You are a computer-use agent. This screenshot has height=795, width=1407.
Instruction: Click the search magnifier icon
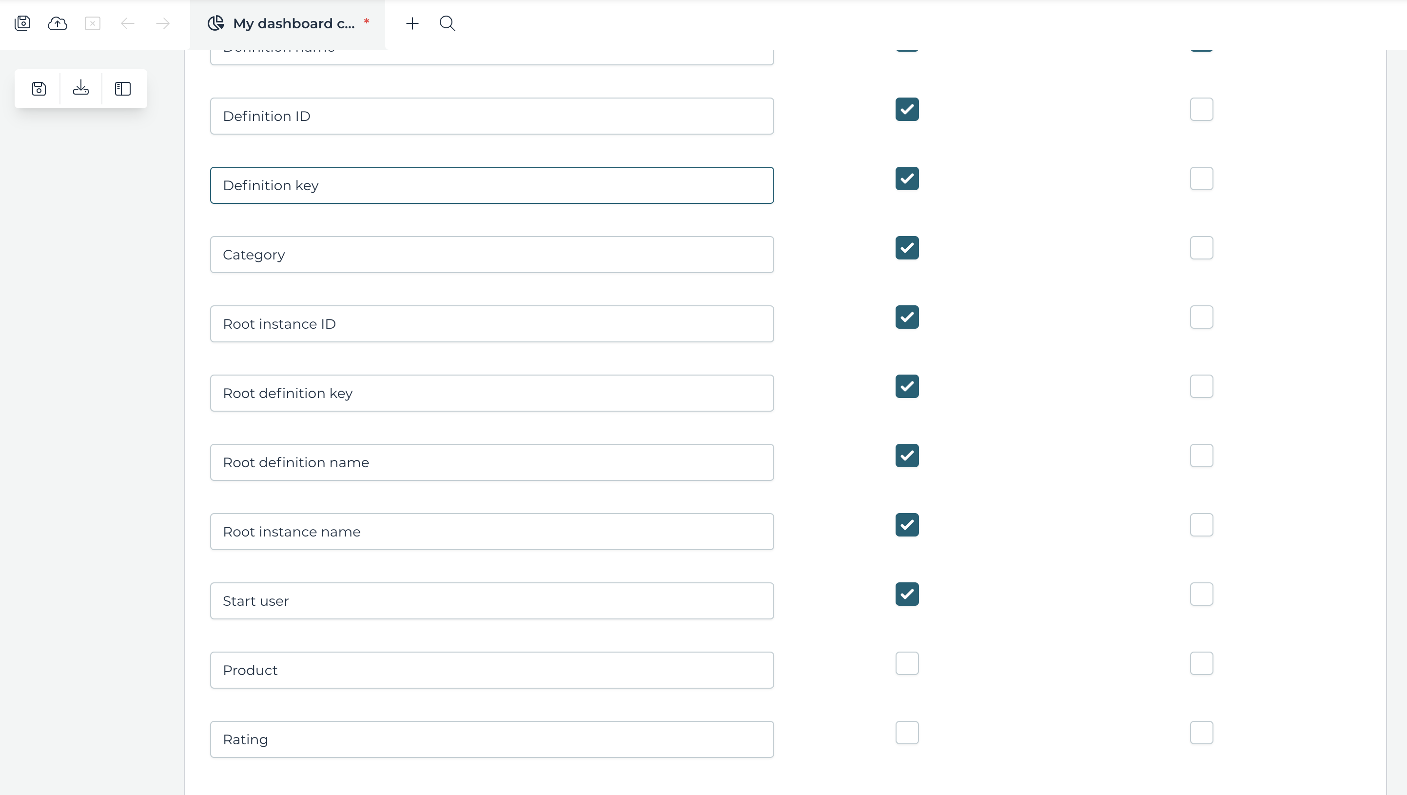[x=447, y=23]
